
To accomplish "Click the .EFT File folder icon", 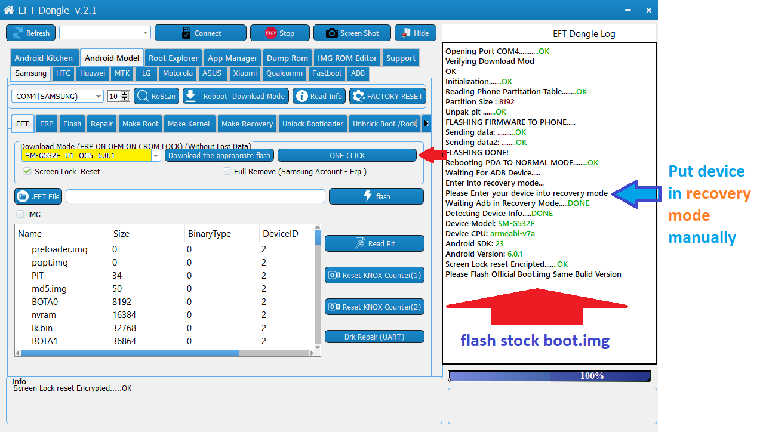I will pos(23,196).
